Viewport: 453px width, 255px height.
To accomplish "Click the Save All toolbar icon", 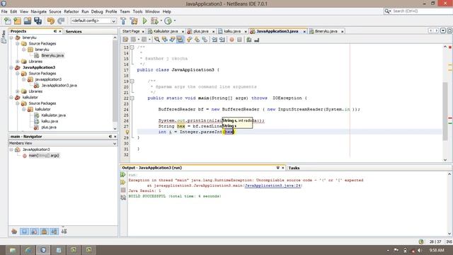I will pyautogui.click(x=38, y=21).
